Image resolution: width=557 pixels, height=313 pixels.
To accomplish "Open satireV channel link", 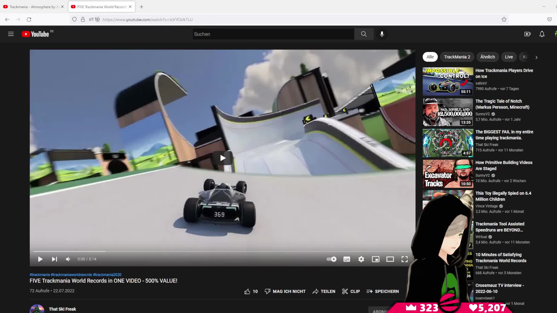I will (x=481, y=83).
